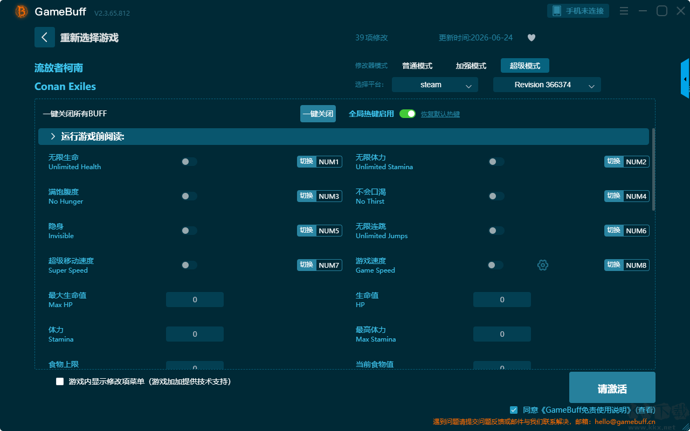Toggle Game Speed switch
The height and width of the screenshot is (431, 690).
tap(495, 265)
